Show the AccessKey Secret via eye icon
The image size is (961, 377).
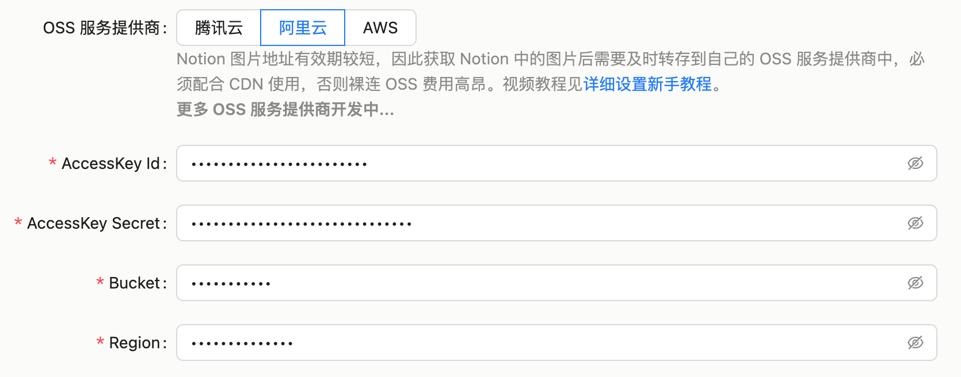click(915, 223)
